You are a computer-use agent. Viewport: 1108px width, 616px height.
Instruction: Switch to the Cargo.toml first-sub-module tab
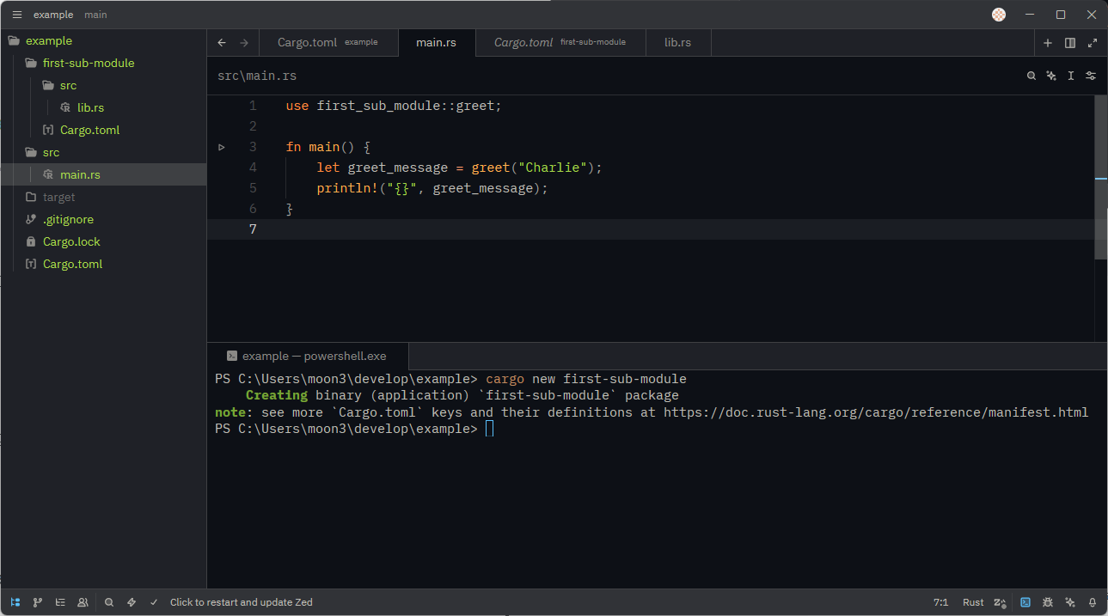(560, 43)
